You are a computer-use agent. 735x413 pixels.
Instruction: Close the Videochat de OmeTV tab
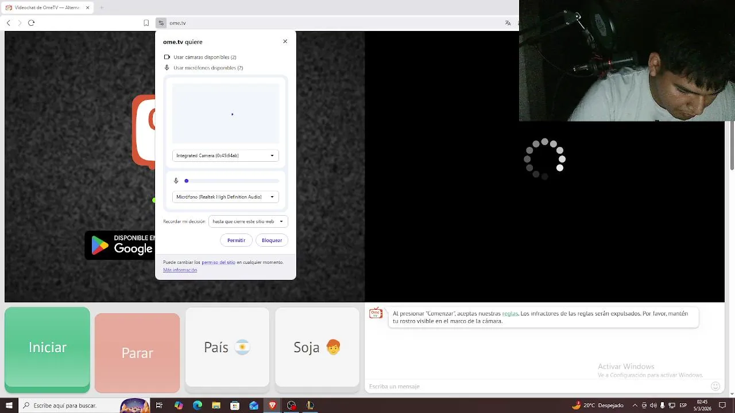[88, 7]
